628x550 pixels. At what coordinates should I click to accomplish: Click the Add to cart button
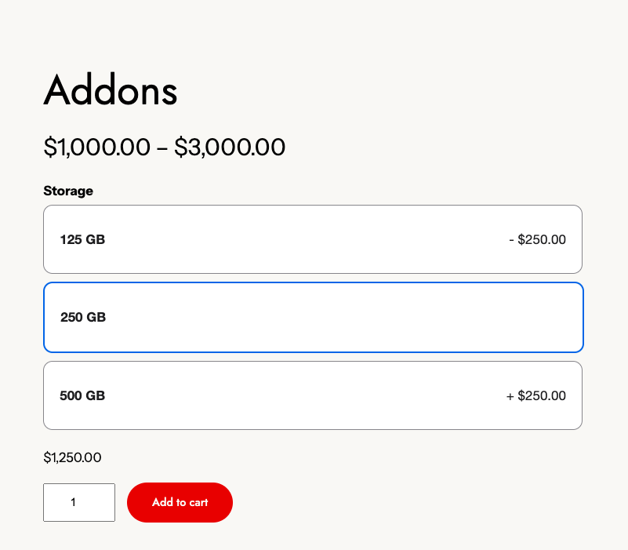(x=180, y=502)
